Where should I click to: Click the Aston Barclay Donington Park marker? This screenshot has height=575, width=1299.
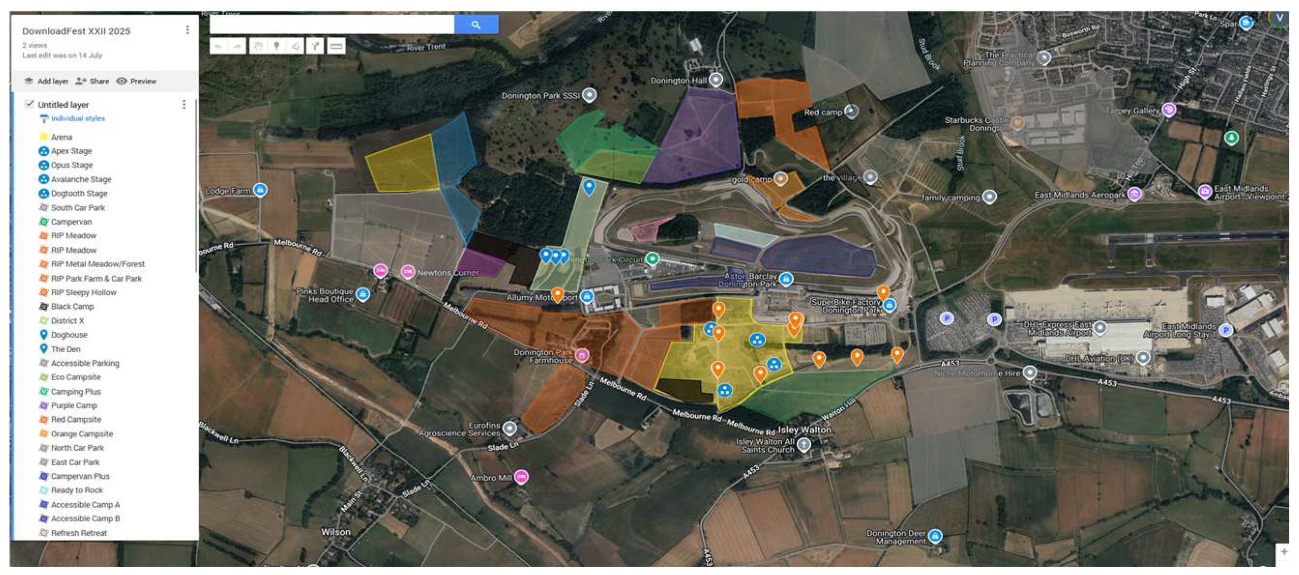786,279
